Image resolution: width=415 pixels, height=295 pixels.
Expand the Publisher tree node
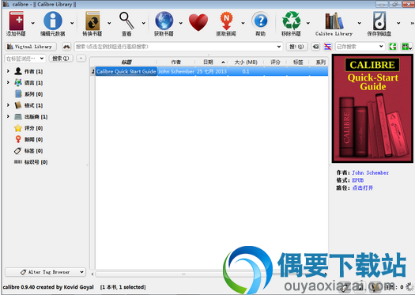point(8,116)
